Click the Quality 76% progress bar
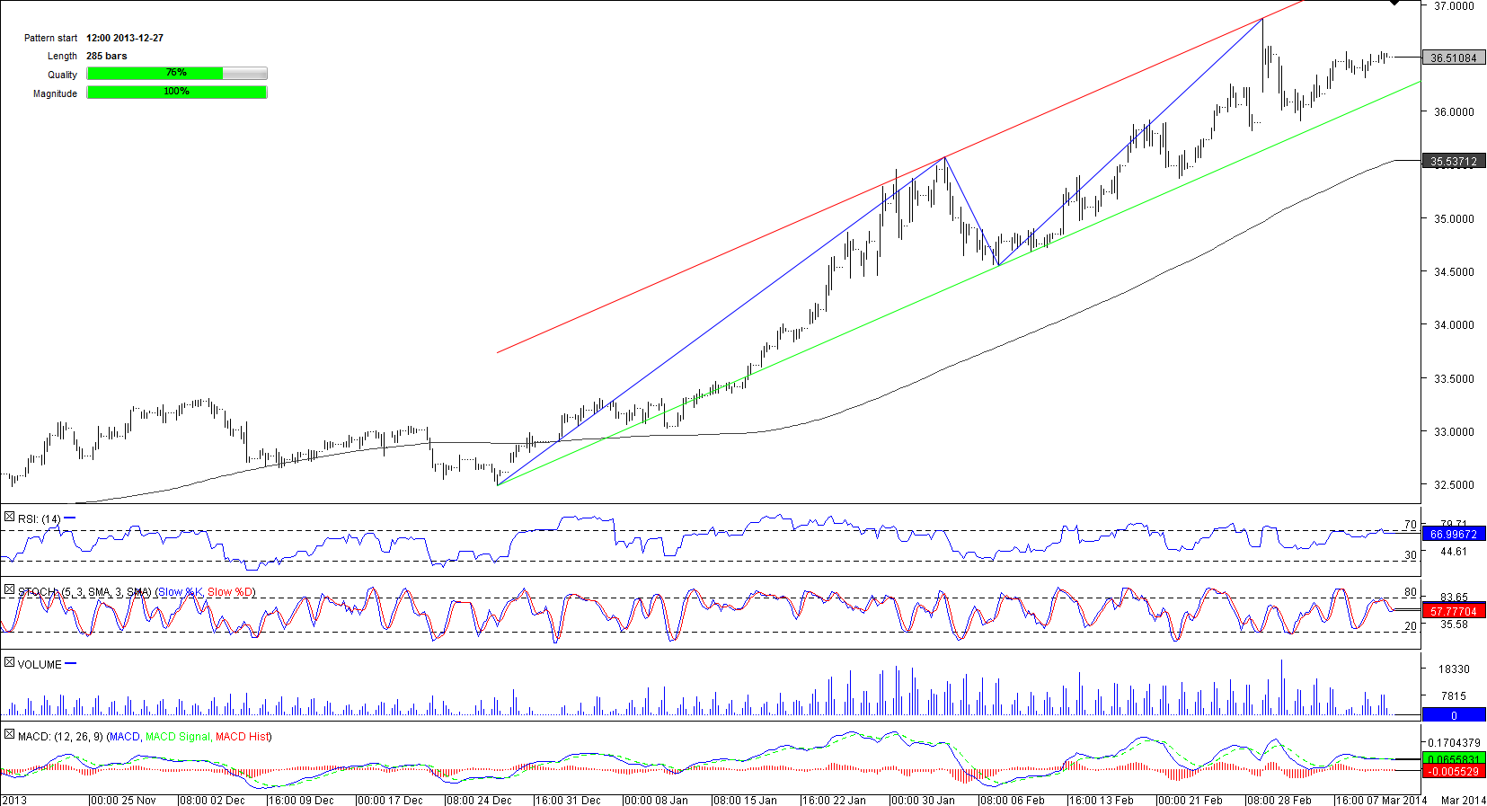Viewport: 1487px width, 806px height. (177, 74)
